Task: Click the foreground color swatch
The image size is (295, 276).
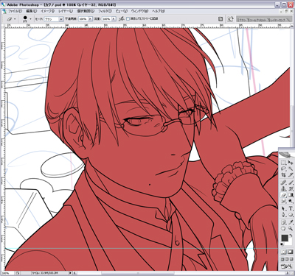Action: coord(285,238)
